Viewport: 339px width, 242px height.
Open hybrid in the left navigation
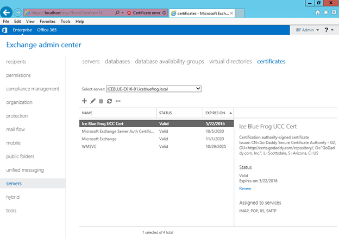click(12, 197)
